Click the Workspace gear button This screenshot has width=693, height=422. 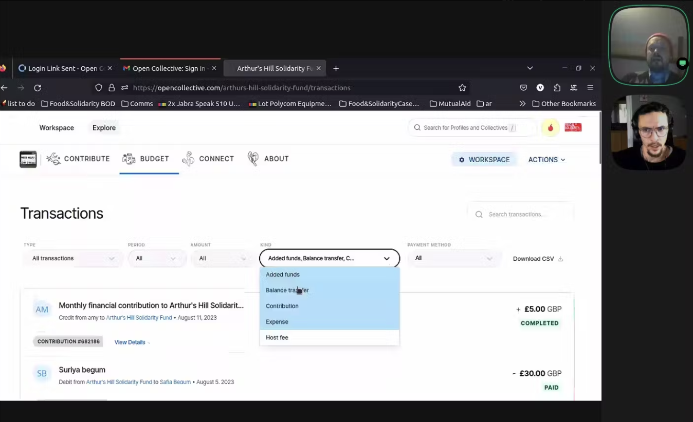click(484, 160)
